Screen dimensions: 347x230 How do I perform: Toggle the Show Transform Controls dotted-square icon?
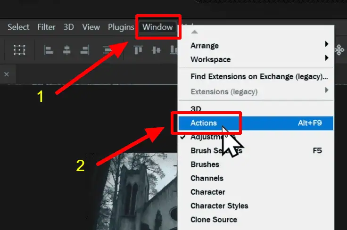point(19,49)
